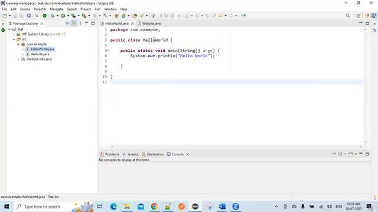Open Google Chrome from taskbar
This screenshot has height=212, width=378.
pyautogui.click(x=154, y=207)
